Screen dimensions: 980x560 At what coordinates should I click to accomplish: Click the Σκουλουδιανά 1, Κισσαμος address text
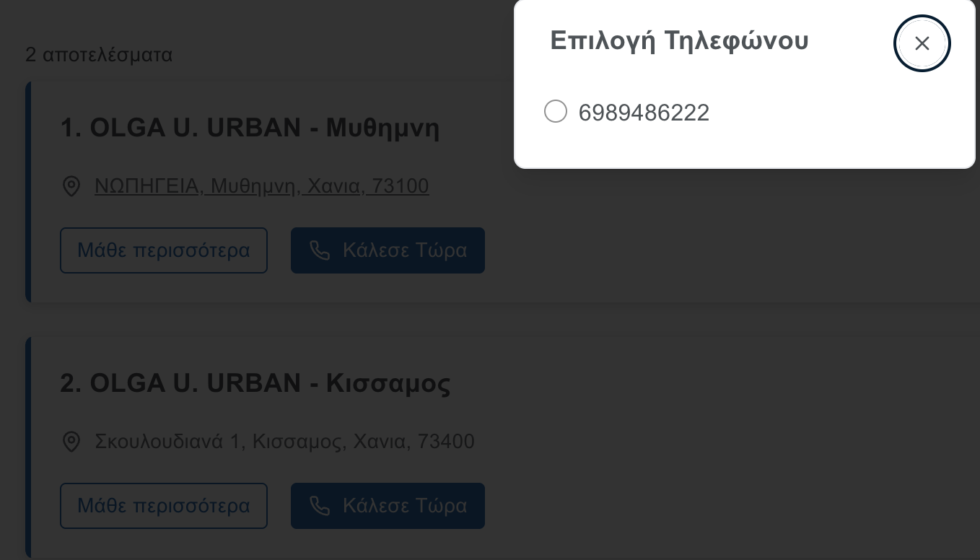tap(284, 441)
